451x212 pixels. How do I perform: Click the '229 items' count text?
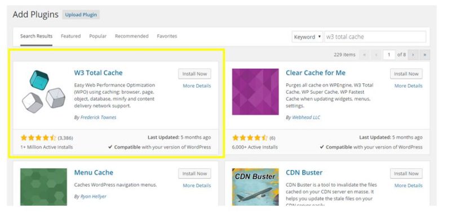(344, 55)
